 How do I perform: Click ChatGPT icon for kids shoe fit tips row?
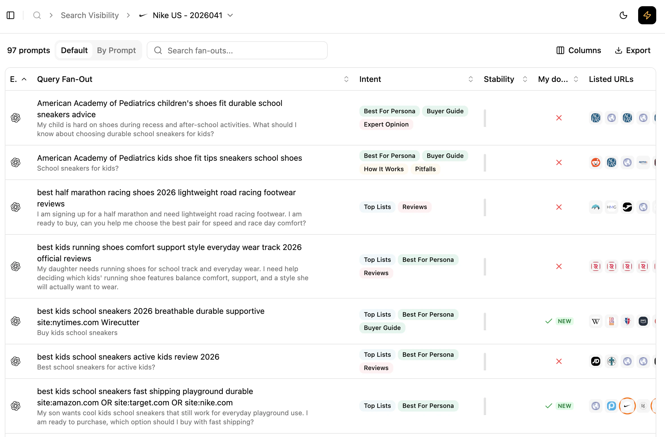point(16,162)
